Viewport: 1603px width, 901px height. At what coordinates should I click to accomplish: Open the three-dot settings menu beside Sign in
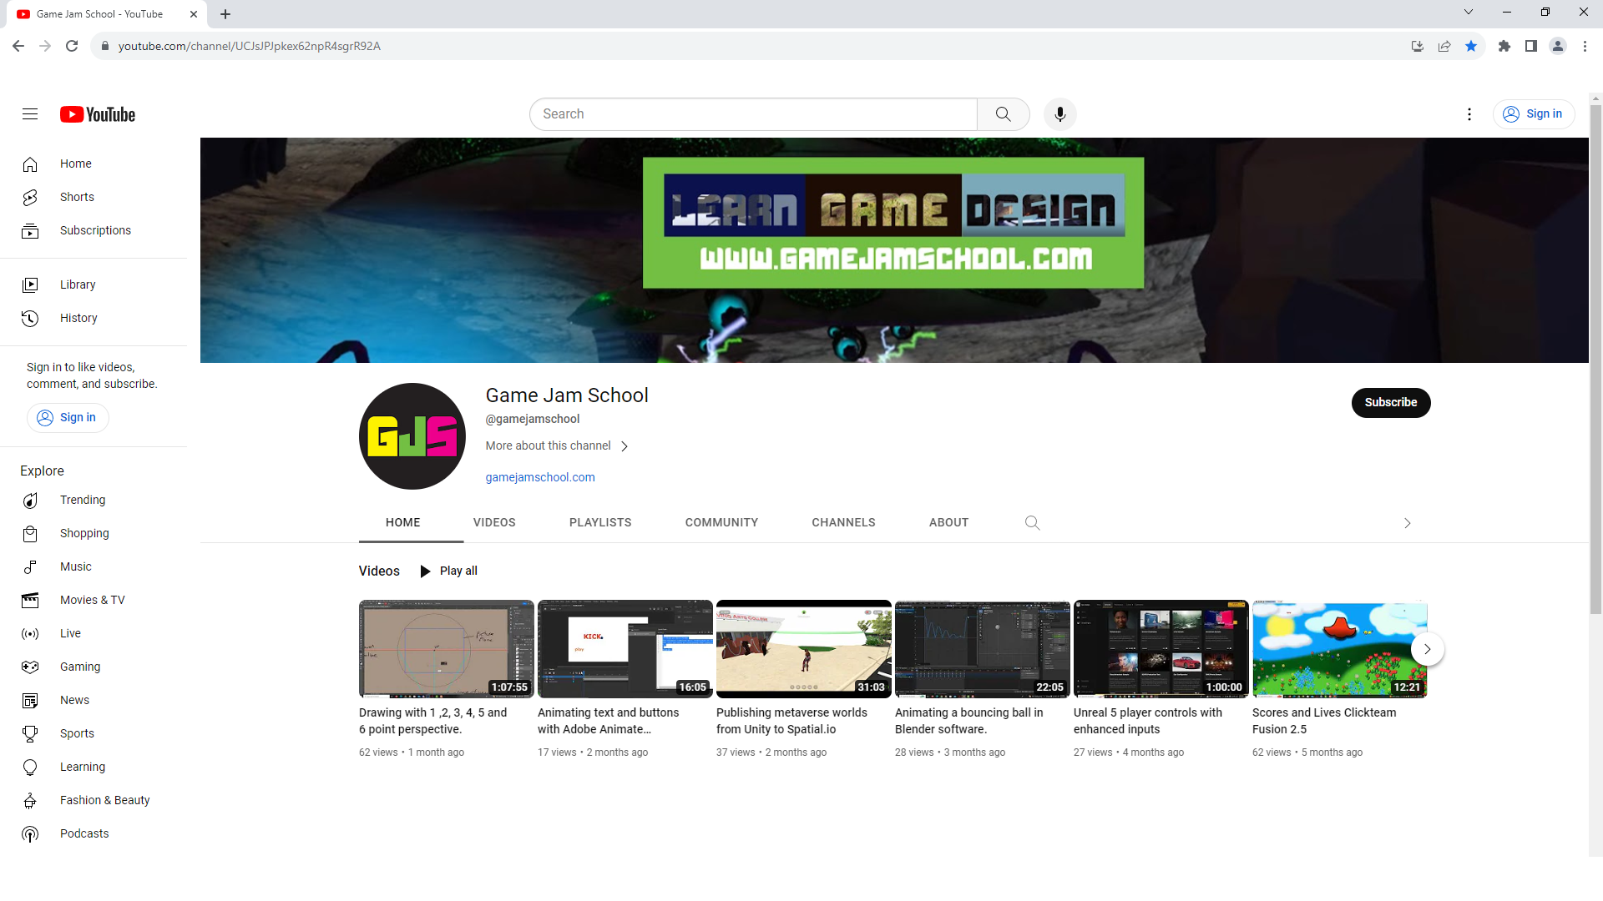point(1469,114)
